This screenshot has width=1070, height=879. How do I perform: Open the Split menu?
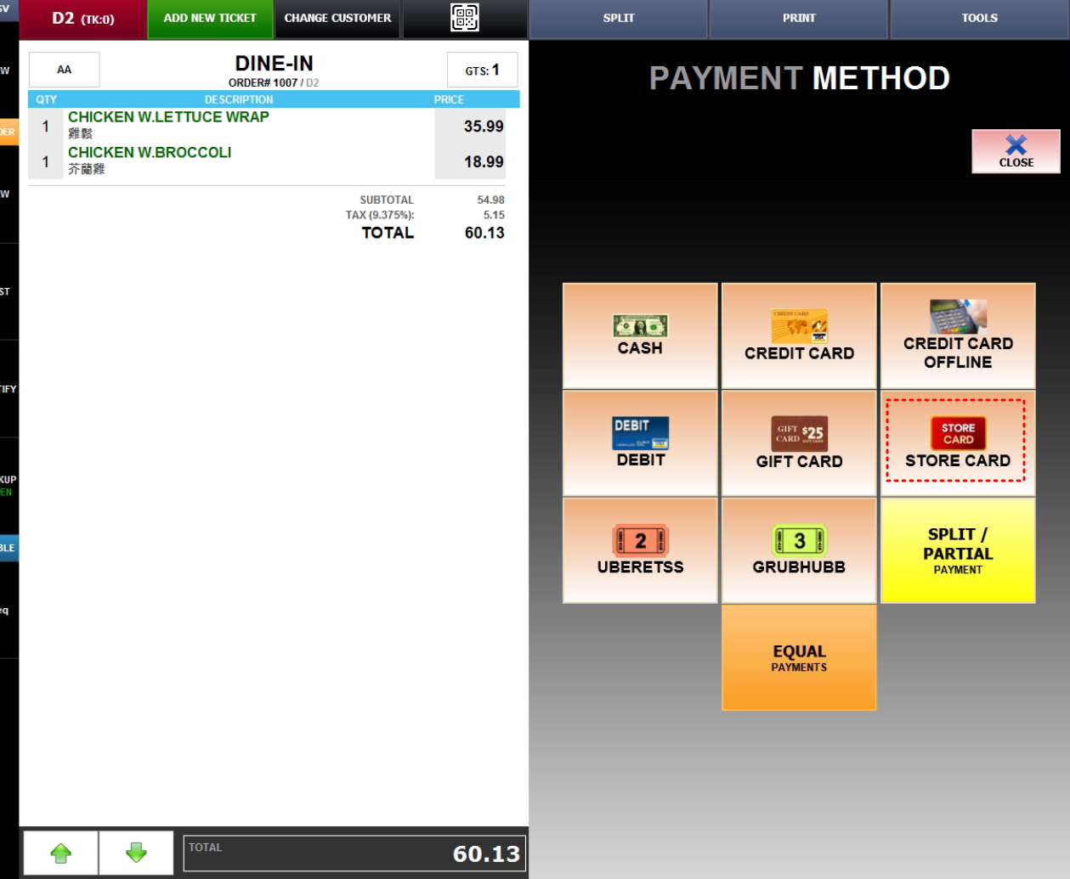[619, 19]
